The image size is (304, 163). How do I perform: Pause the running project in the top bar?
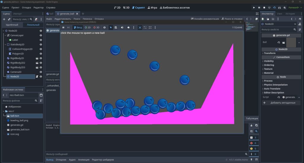pyautogui.click(x=259, y=7)
